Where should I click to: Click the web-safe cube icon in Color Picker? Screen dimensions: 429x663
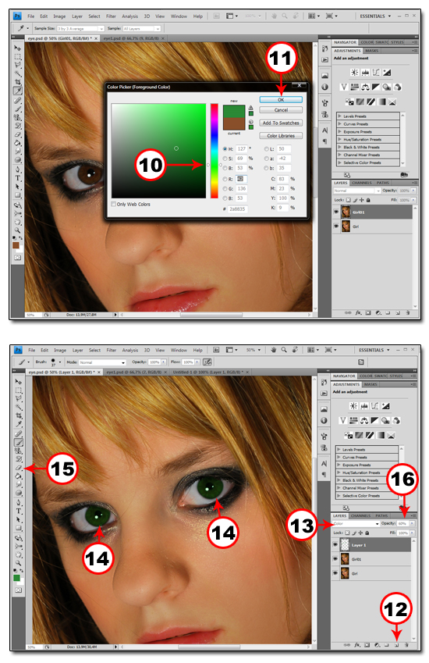pyautogui.click(x=251, y=122)
